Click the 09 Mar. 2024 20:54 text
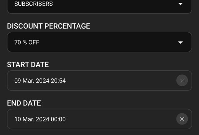This screenshot has width=199, height=135. coord(40,81)
